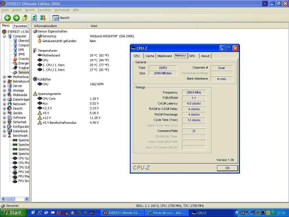Click the Informationsliste column header
Screen dimensions: 289x217
coord(60,26)
